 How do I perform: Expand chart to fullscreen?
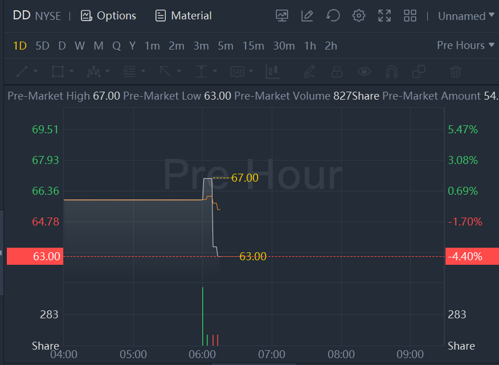point(385,16)
